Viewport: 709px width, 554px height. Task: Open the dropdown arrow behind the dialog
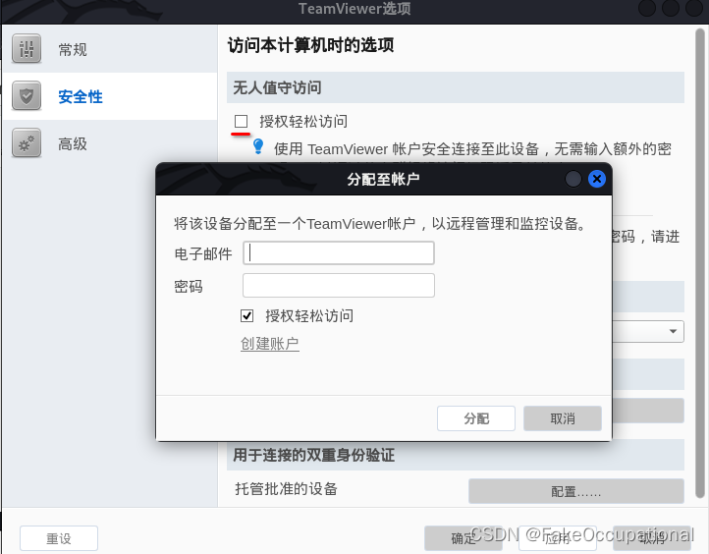(x=673, y=331)
